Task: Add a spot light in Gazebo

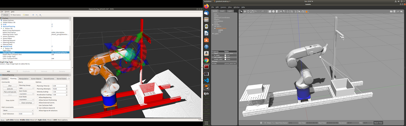Action: pos(284,11)
